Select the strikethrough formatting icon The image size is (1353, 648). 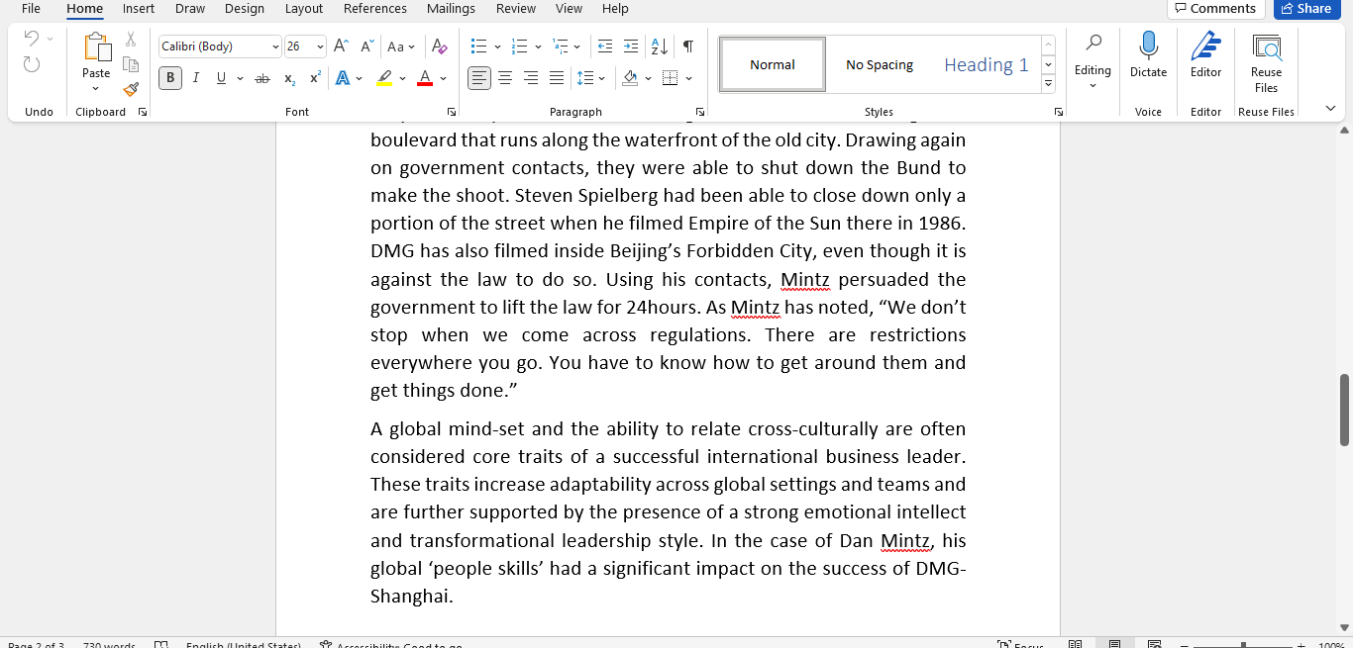(262, 77)
